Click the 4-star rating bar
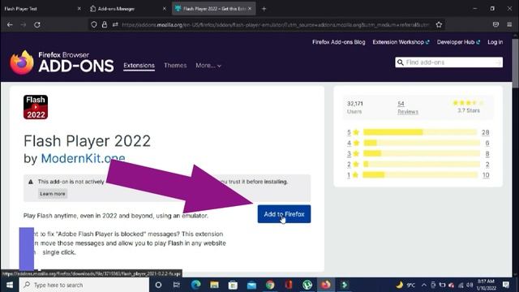Screen dimensions: 519x292 pos(422,143)
